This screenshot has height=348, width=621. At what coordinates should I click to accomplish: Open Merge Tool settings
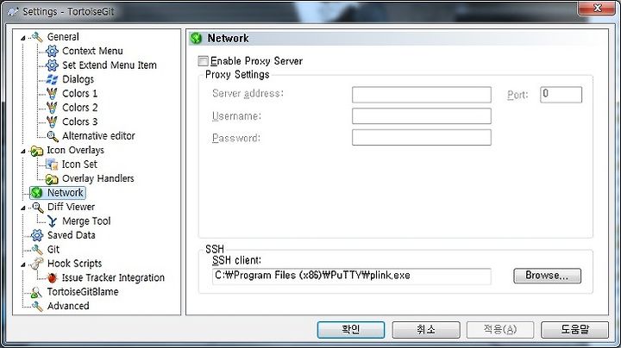[86, 221]
